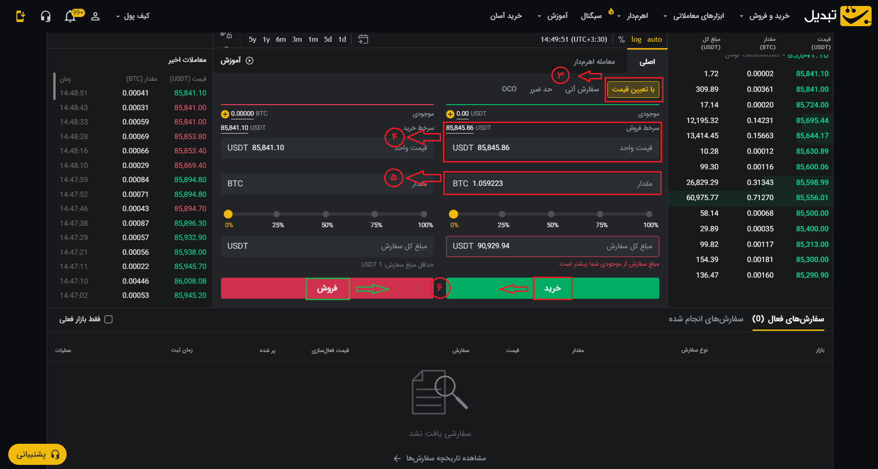Click the play icon next to آموزش
Image resolution: width=878 pixels, height=469 pixels.
[249, 61]
